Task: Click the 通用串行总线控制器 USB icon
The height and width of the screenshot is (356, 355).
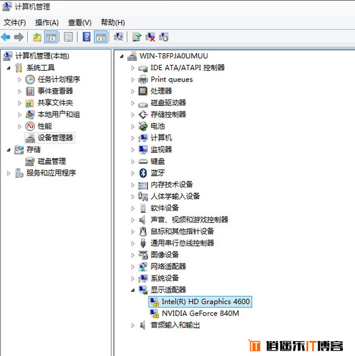Action: [x=143, y=243]
